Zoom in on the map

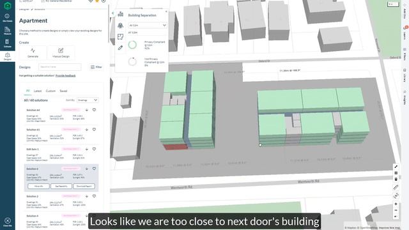[x=396, y=204]
